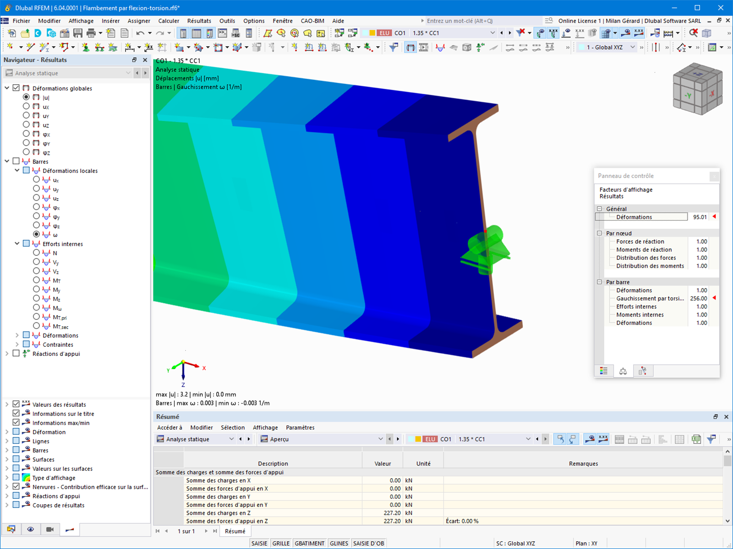
Task: Select the N internal force radio button
Action: tap(36, 253)
